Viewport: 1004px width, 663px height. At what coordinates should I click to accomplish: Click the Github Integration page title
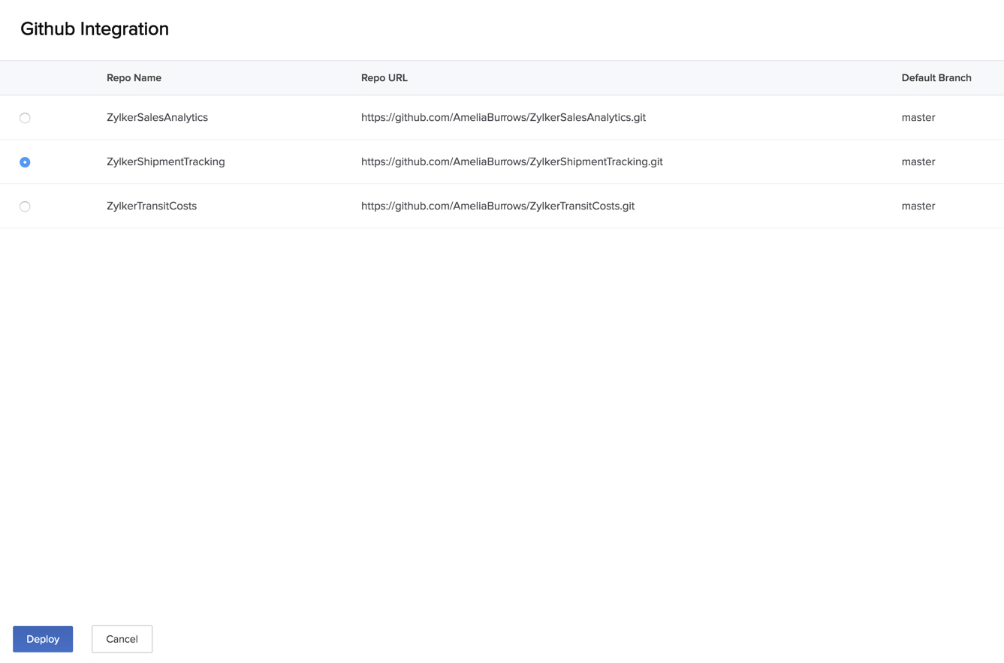(94, 29)
